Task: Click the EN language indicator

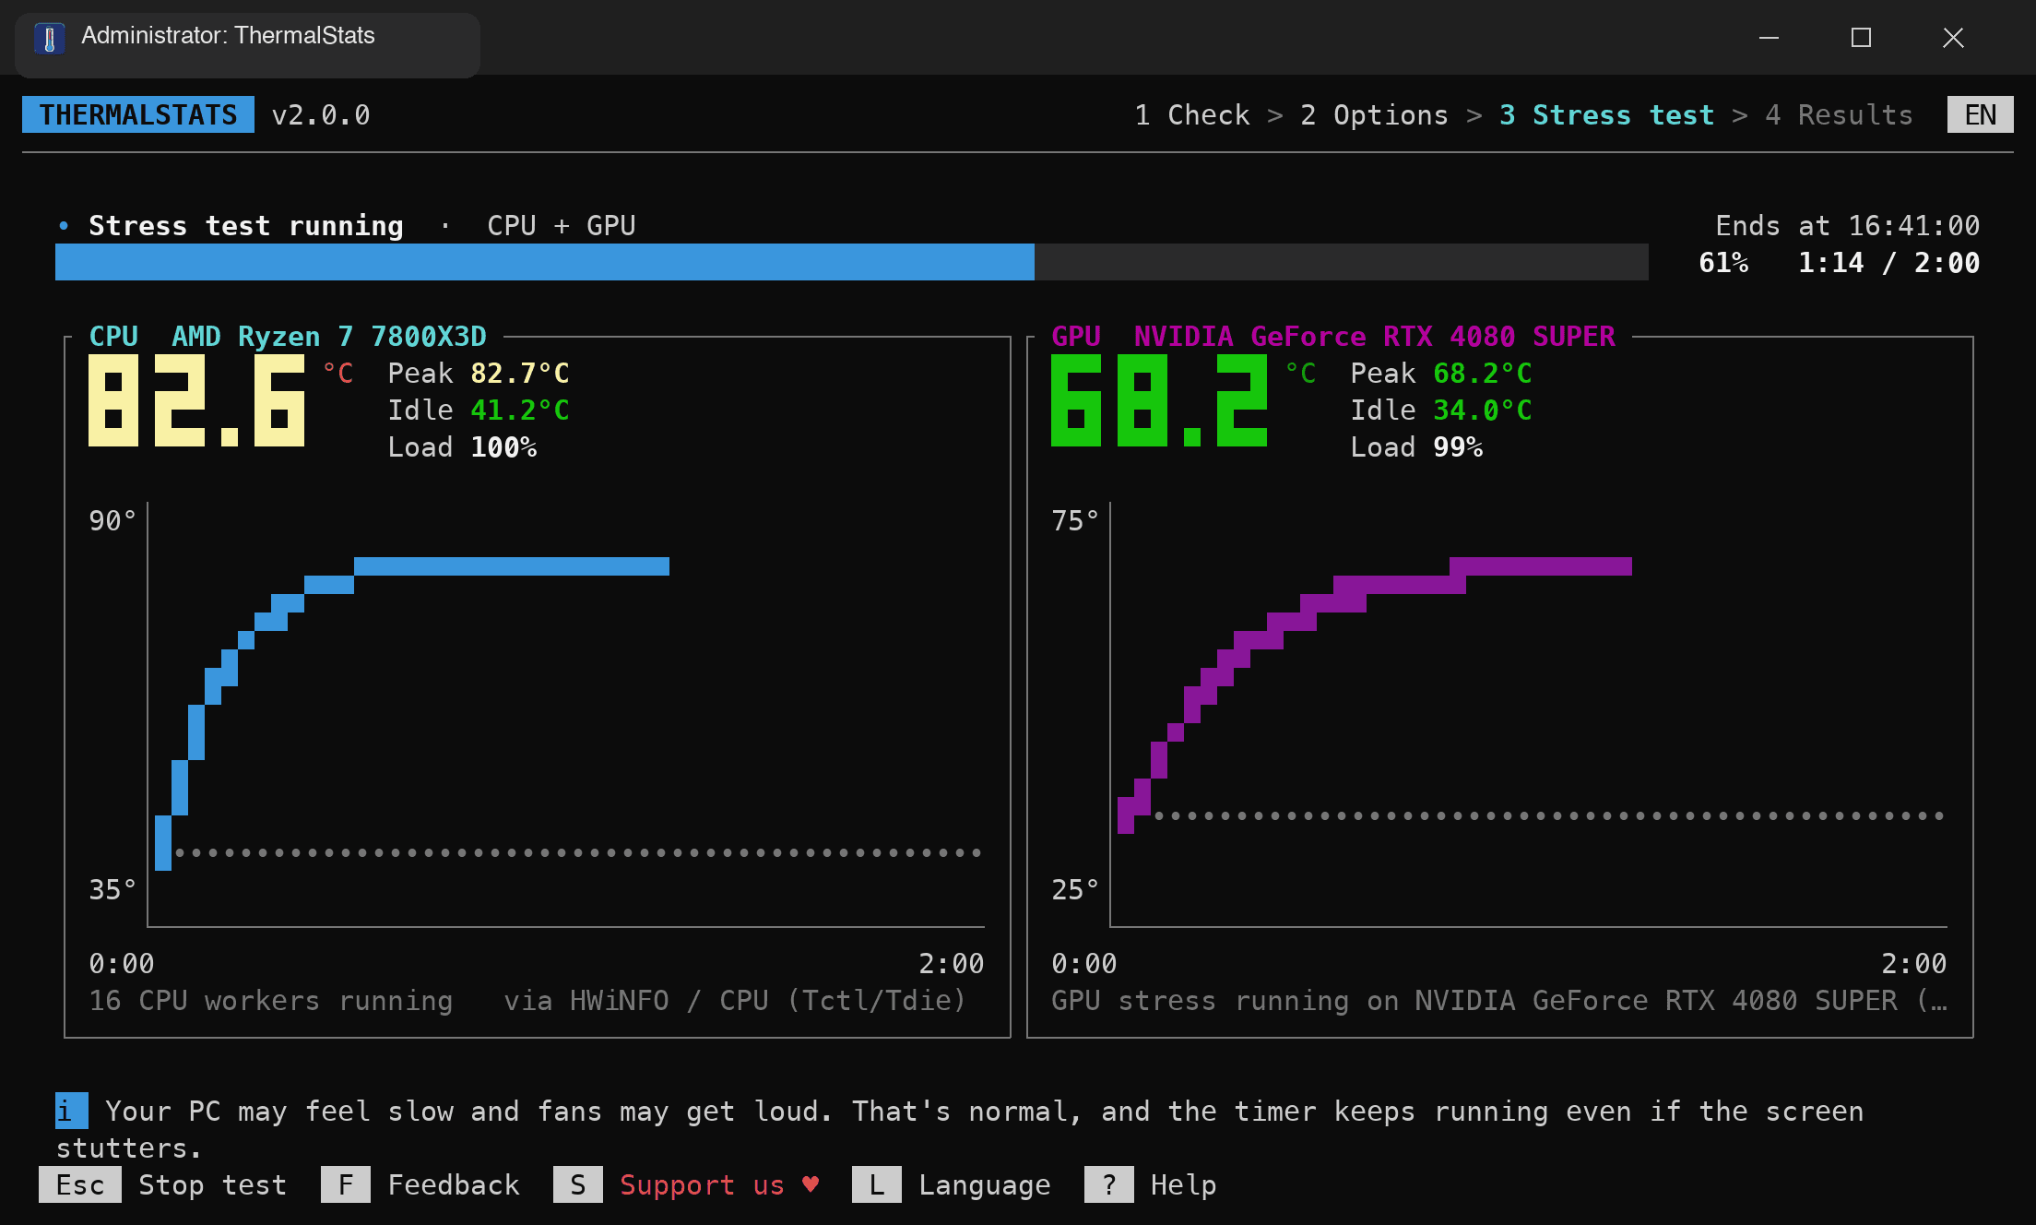Action: tap(1981, 114)
